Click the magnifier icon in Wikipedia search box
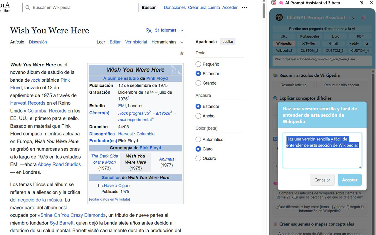 pos(28,8)
